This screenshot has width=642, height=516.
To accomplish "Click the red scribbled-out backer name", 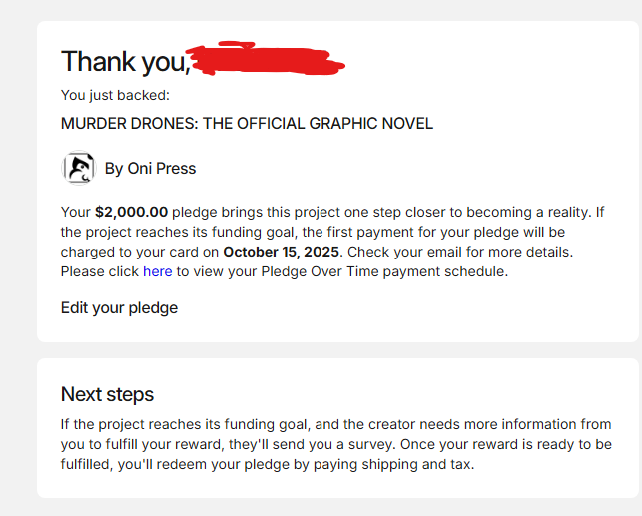I will click(x=266, y=59).
